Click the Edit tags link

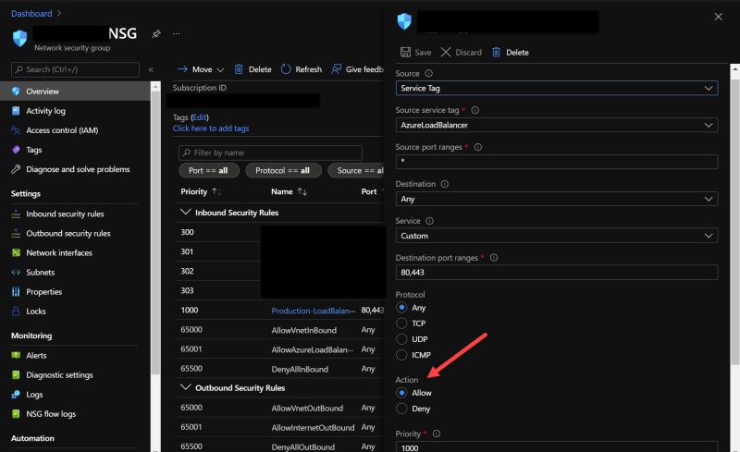[x=200, y=117]
